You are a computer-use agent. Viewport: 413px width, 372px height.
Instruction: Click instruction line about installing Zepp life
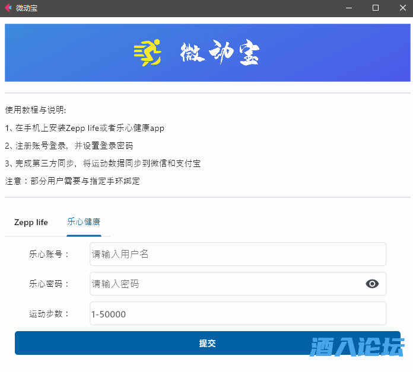pyautogui.click(x=84, y=128)
